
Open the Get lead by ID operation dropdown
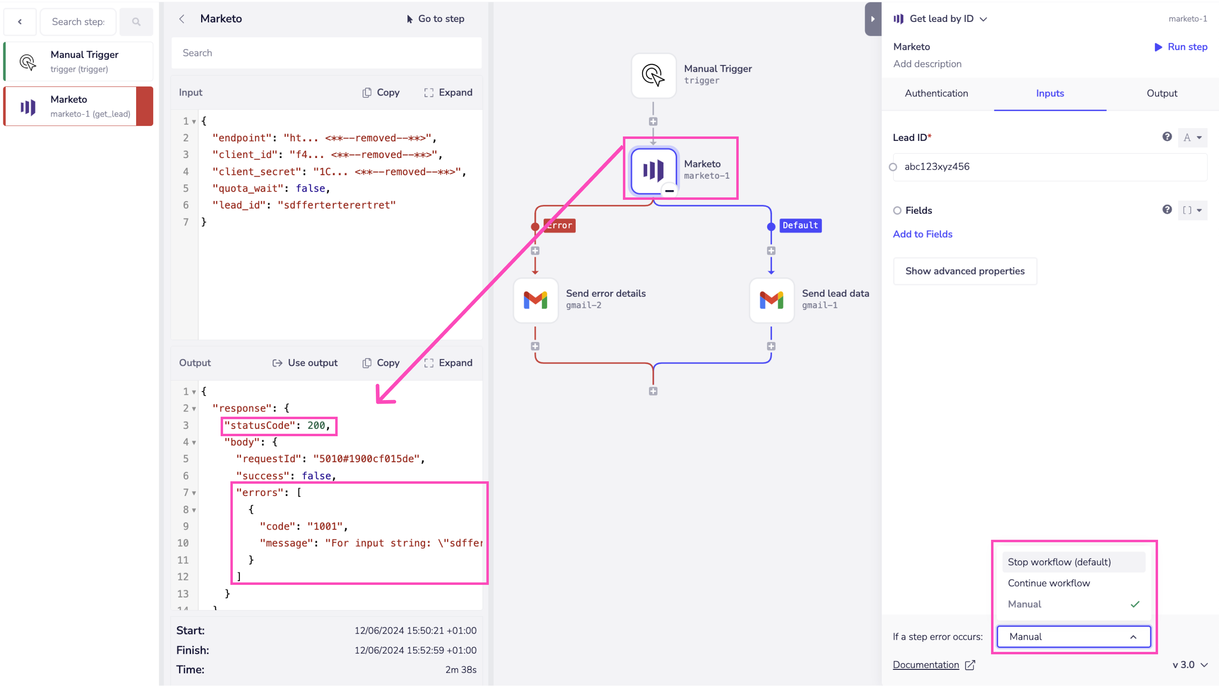click(x=983, y=19)
